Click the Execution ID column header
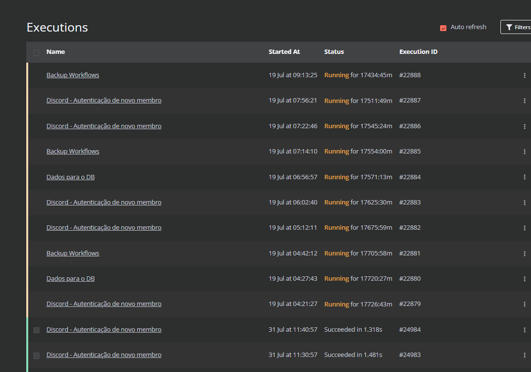This screenshot has height=372, width=531. click(x=418, y=52)
